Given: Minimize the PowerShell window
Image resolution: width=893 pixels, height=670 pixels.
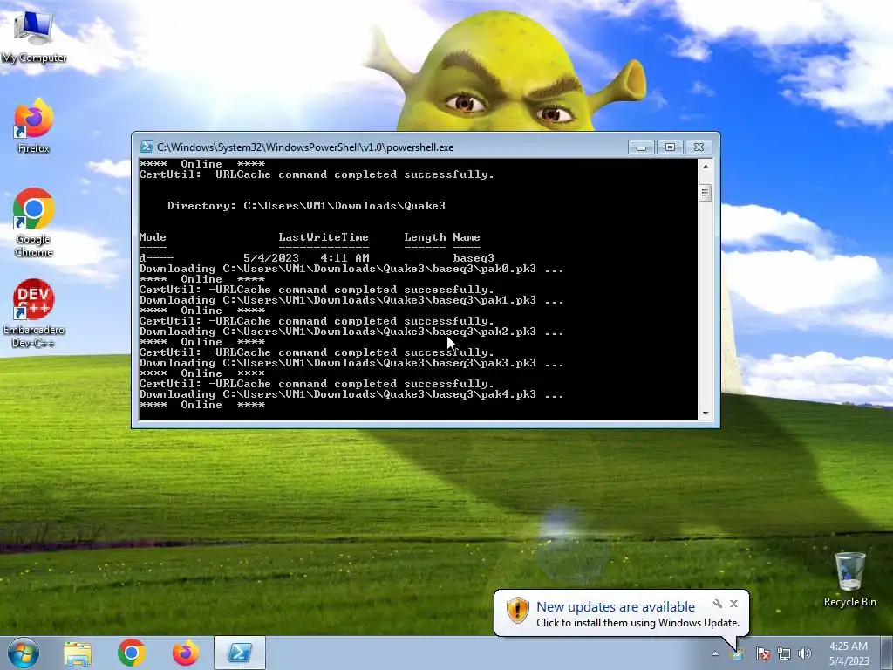Looking at the screenshot, I should [x=641, y=147].
